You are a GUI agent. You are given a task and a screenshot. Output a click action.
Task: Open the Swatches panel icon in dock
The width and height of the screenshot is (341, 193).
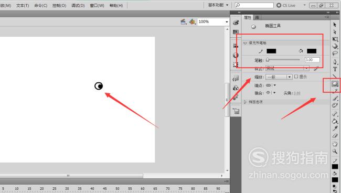point(236,32)
